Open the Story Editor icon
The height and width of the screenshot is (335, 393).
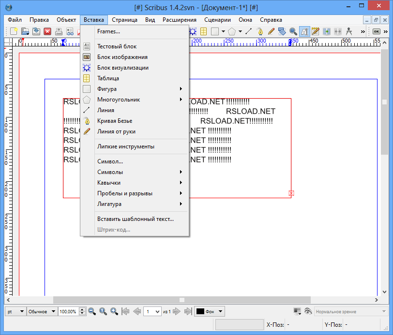(x=315, y=31)
